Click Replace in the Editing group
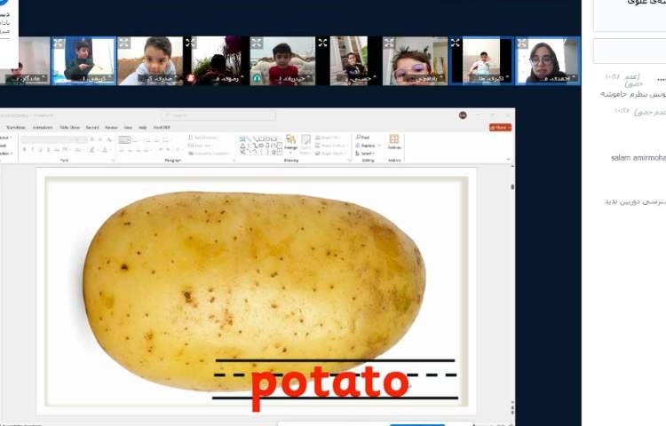Image resolution: width=666 pixels, height=426 pixels. coord(368,146)
